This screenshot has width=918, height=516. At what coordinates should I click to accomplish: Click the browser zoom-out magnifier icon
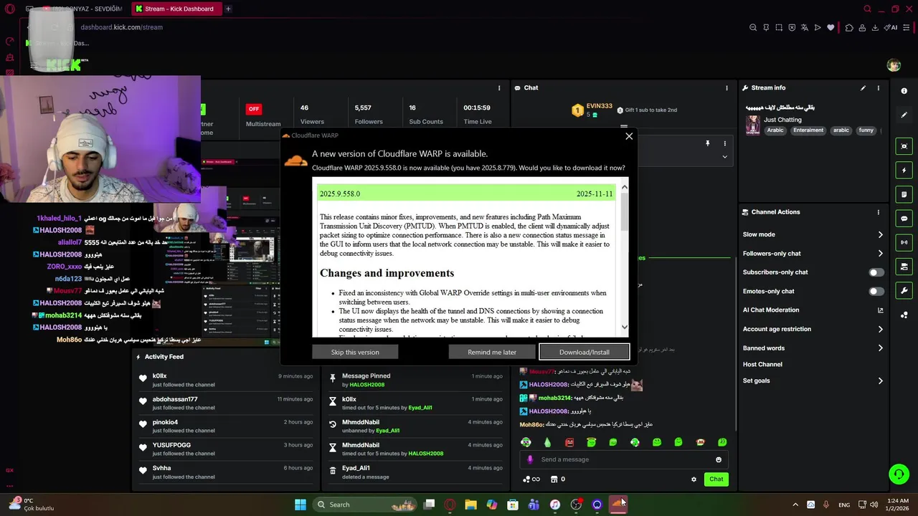(753, 27)
